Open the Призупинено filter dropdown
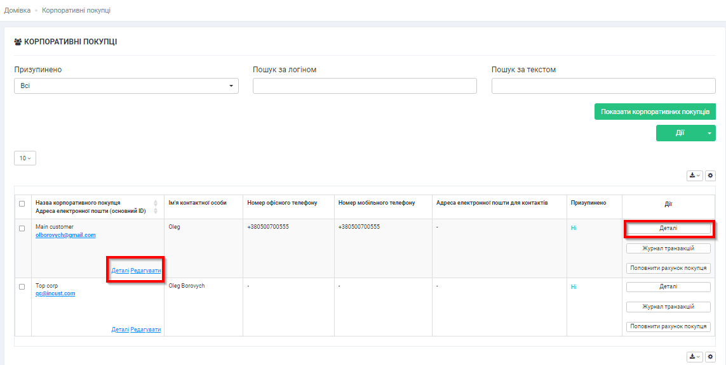This screenshot has width=726, height=365. pyautogui.click(x=126, y=86)
